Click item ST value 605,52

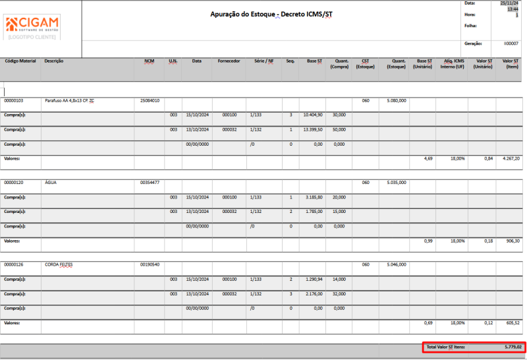point(513,323)
